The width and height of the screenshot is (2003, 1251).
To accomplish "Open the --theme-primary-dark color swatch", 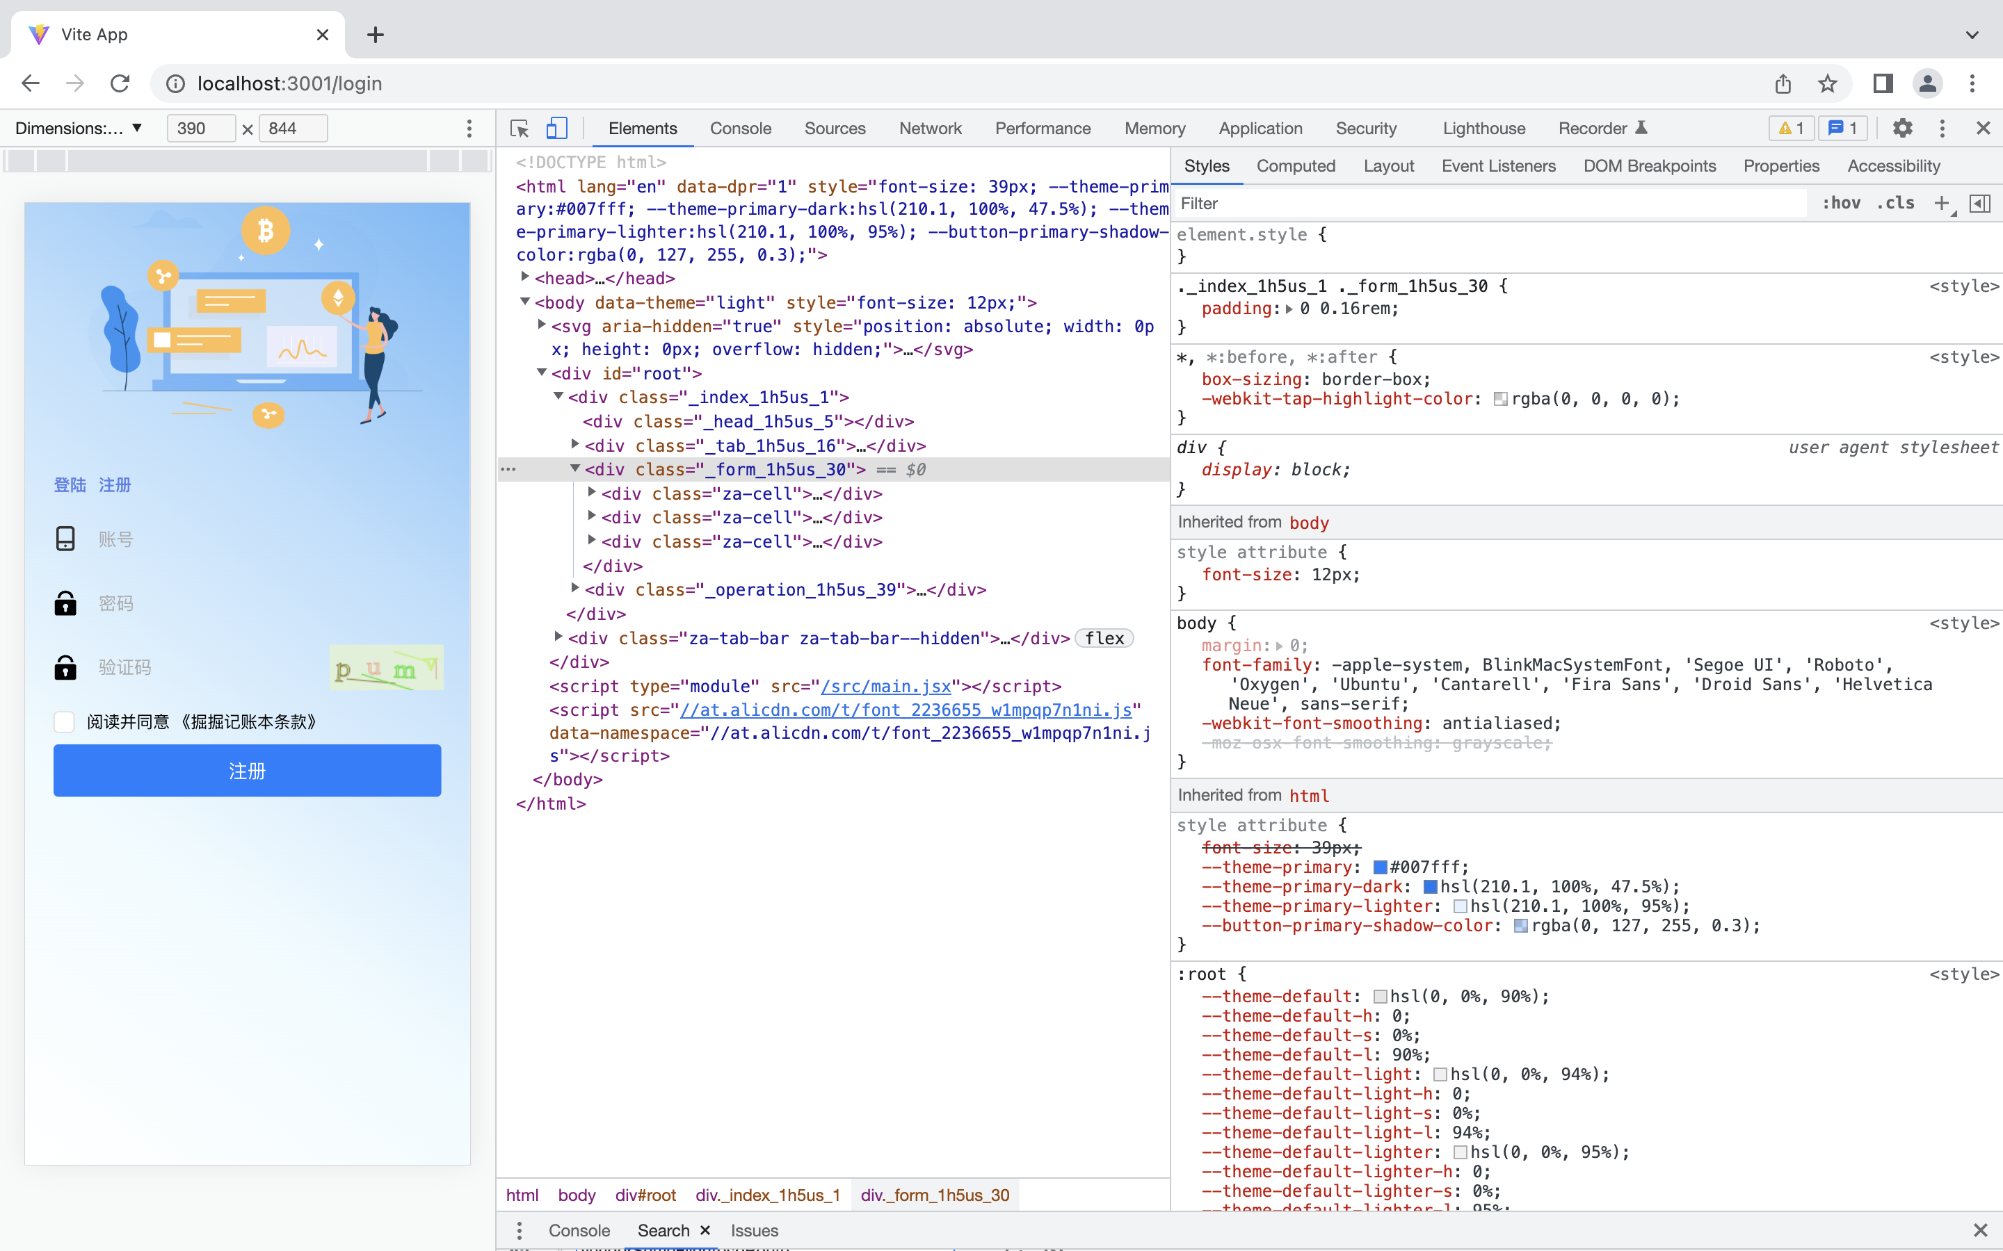I will [1430, 887].
